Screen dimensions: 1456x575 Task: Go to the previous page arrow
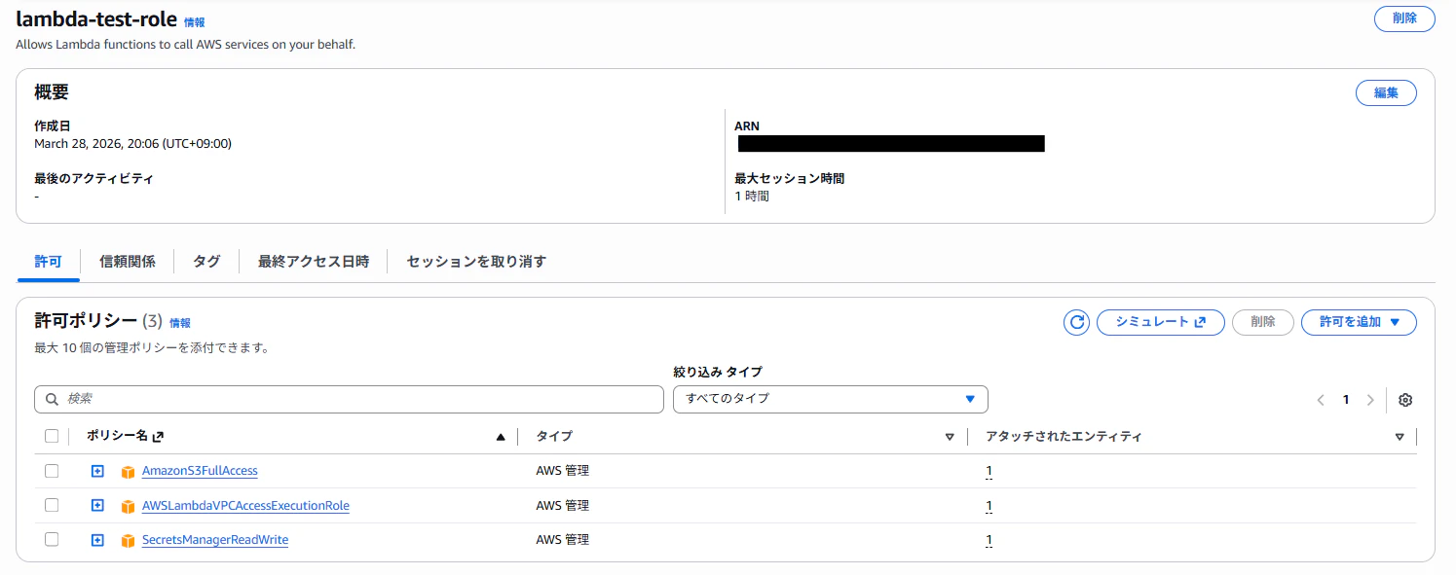point(1321,400)
